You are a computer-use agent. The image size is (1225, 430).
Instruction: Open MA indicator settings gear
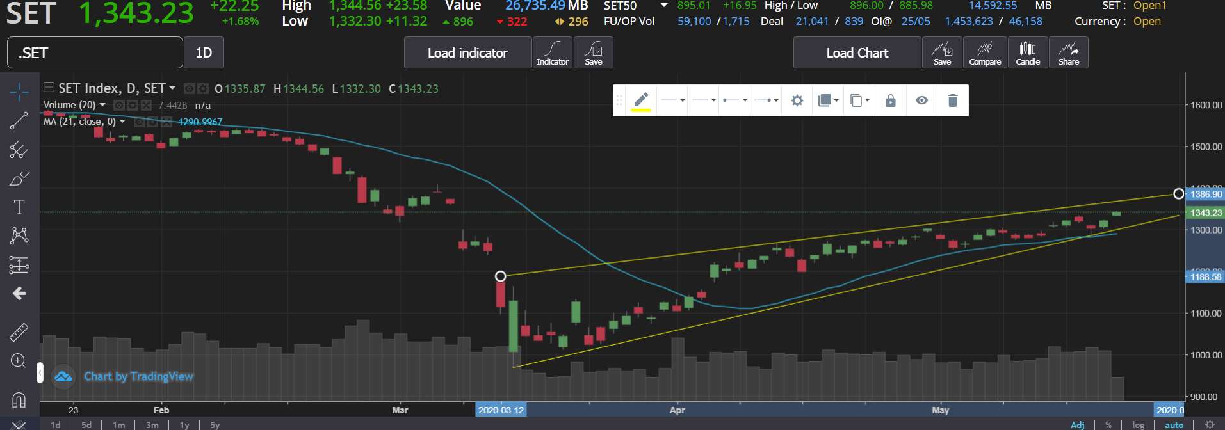152,122
